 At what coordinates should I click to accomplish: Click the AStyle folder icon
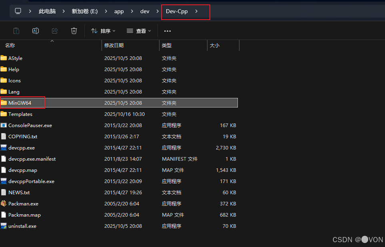(4, 58)
